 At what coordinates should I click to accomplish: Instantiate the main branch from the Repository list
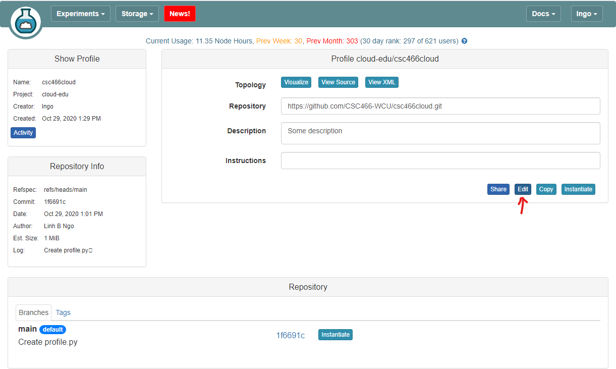(x=335, y=335)
